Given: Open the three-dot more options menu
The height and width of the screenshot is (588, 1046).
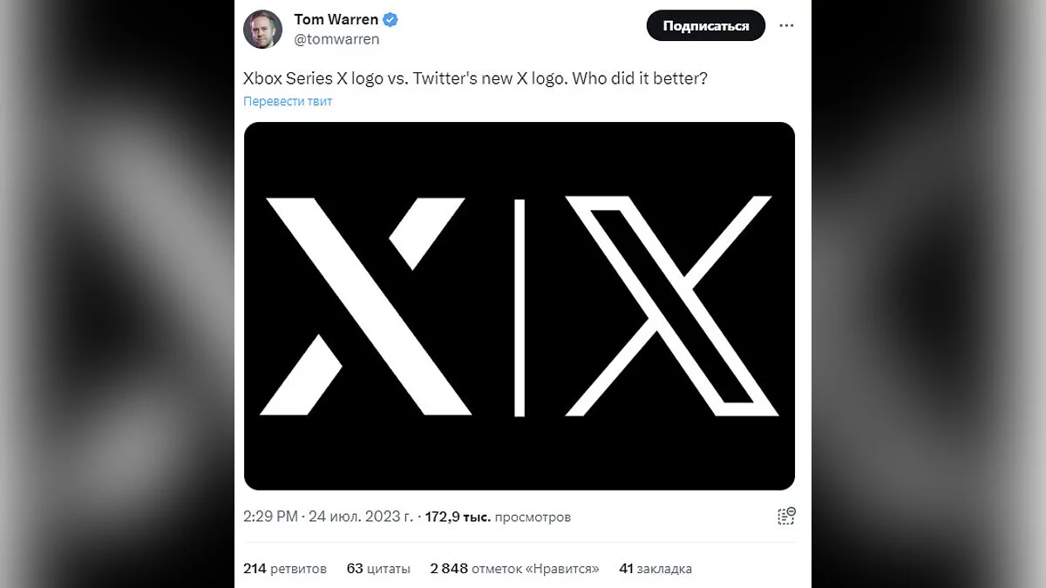Looking at the screenshot, I should coord(786,26).
